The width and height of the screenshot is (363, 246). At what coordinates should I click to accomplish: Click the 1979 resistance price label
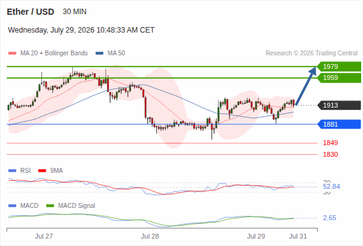[339, 66]
